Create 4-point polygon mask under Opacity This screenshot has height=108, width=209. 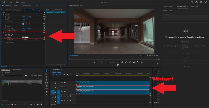click(x=9, y=35)
